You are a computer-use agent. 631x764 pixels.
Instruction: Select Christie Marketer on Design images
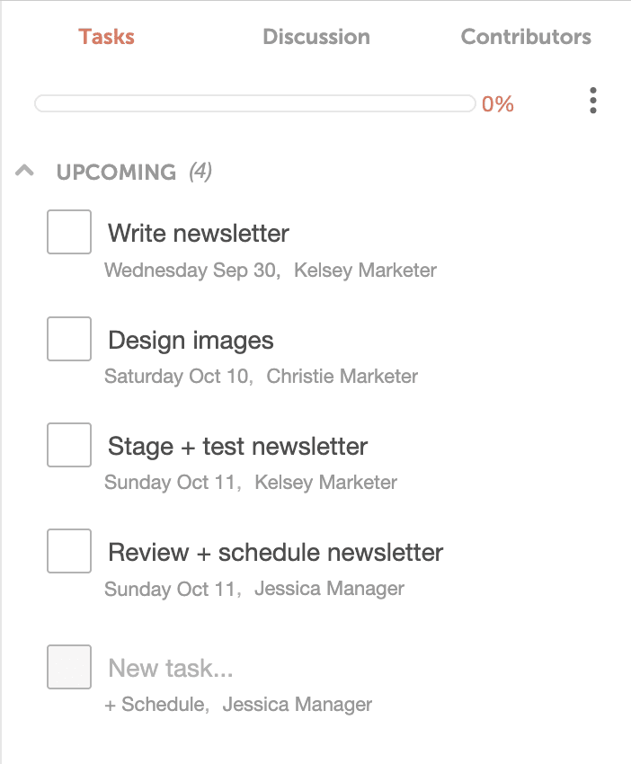pyautogui.click(x=342, y=377)
